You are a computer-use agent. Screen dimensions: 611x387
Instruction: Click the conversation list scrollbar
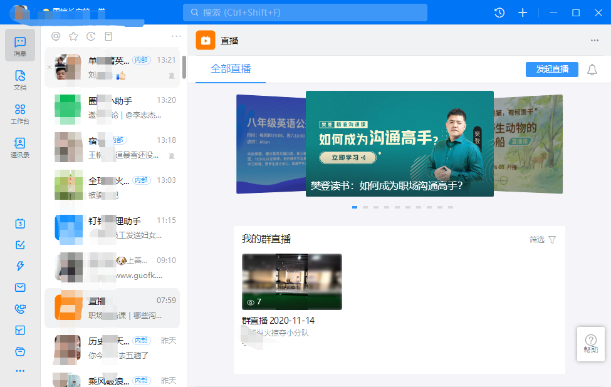click(184, 67)
